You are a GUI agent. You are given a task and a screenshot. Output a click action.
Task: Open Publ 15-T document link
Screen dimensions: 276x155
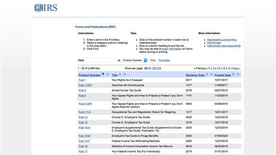coord(84,141)
